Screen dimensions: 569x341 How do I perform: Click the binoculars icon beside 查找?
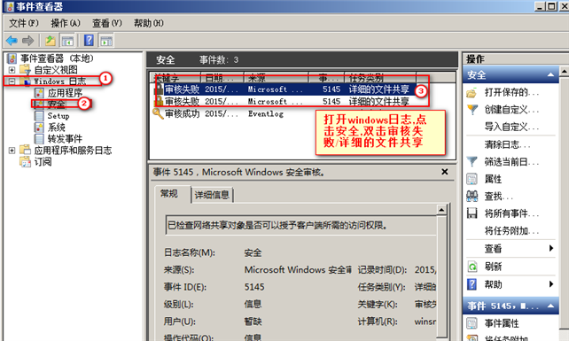(x=472, y=196)
